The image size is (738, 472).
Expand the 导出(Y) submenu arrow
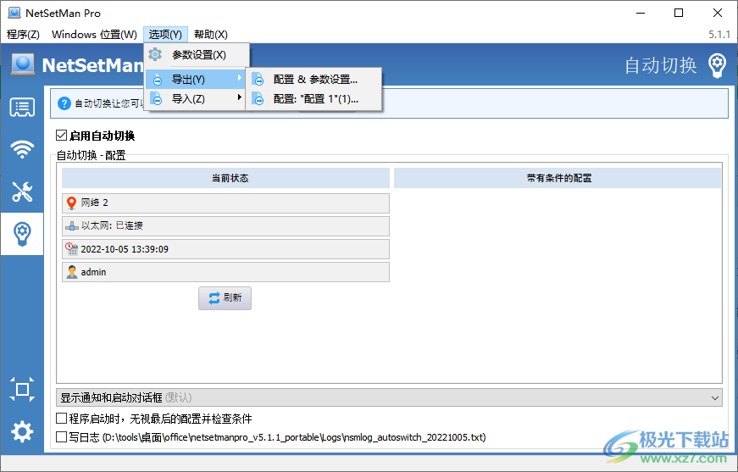[x=240, y=78]
